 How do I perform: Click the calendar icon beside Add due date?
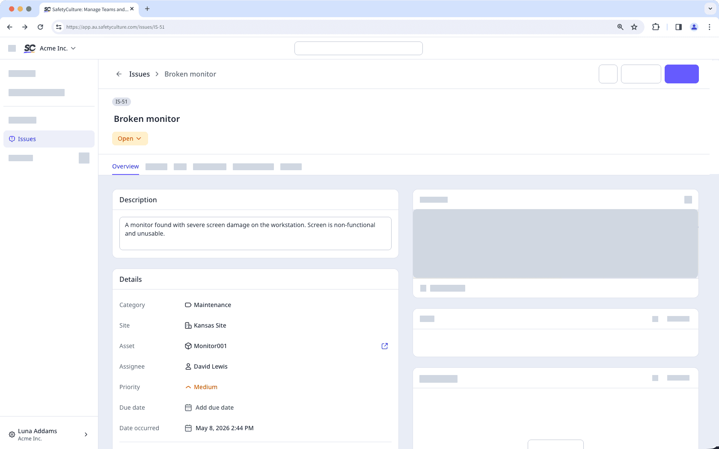[188, 408]
